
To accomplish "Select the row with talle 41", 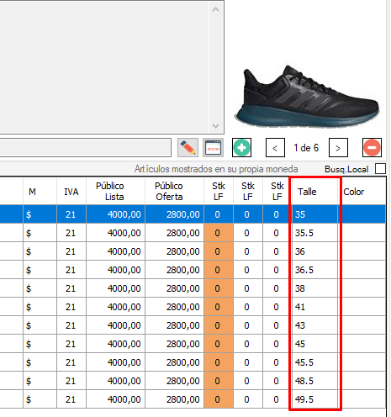I will [193, 307].
